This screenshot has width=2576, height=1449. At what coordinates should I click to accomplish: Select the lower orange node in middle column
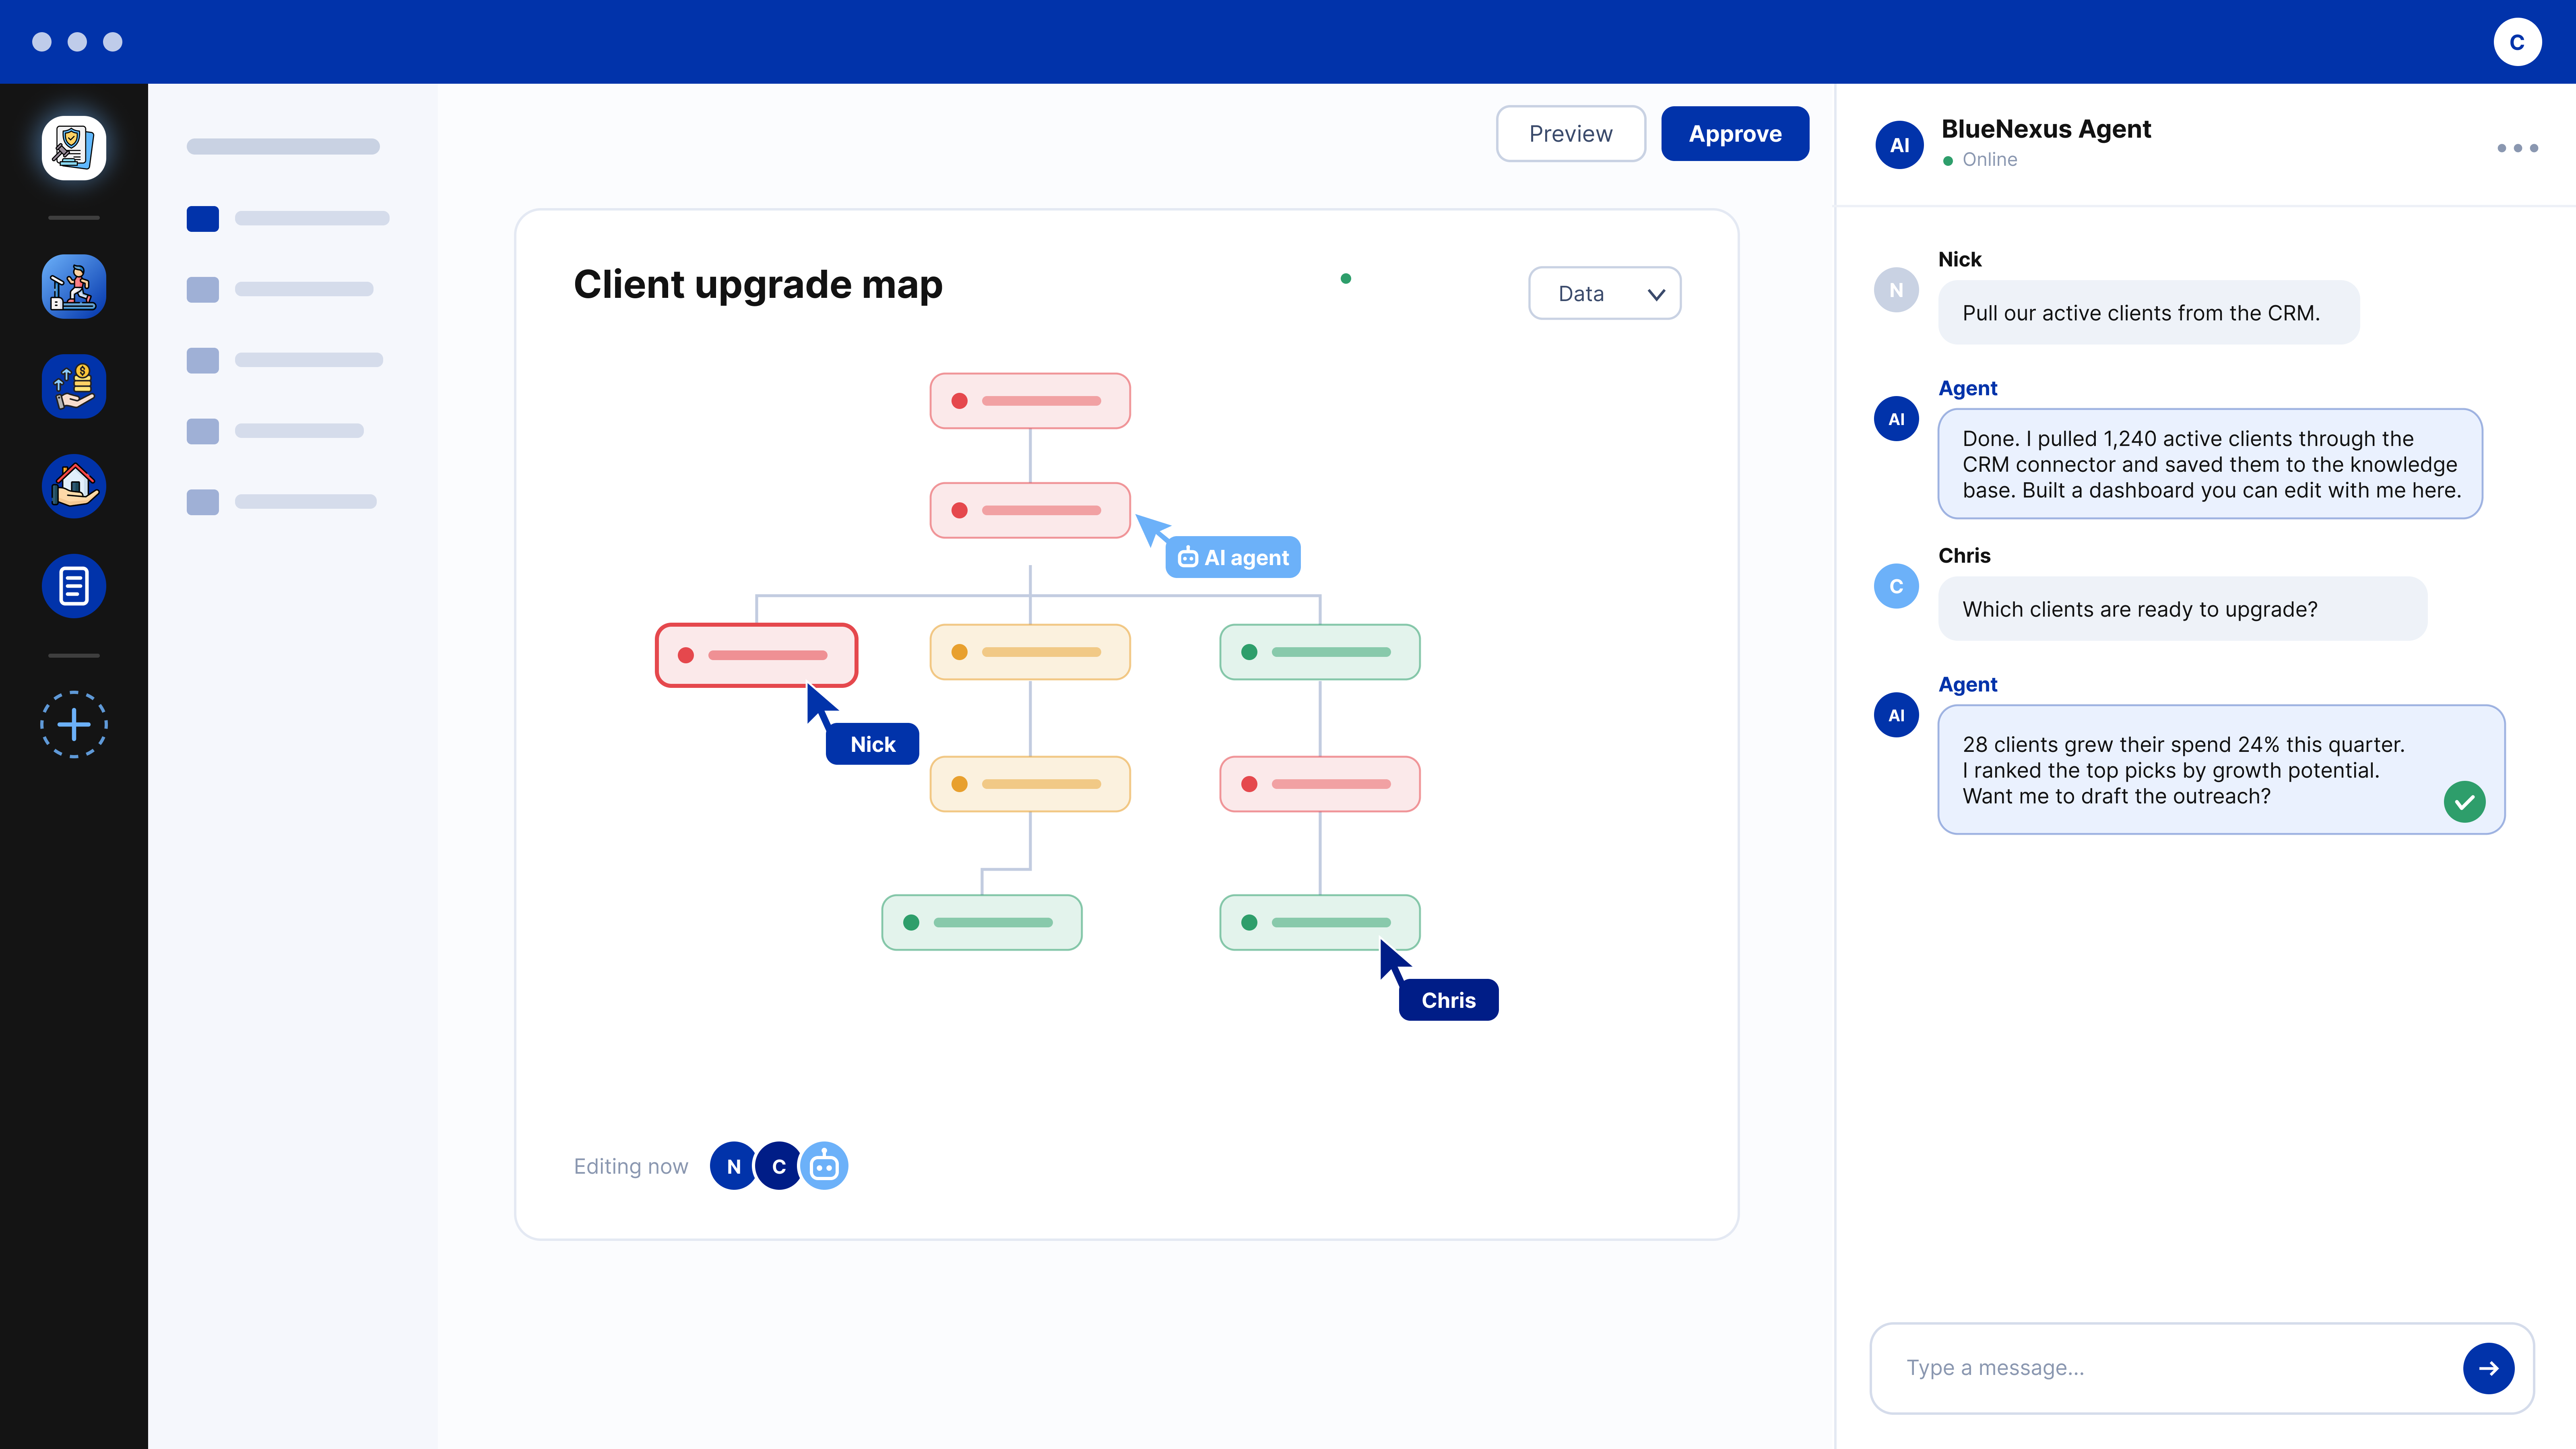pos(1030,784)
